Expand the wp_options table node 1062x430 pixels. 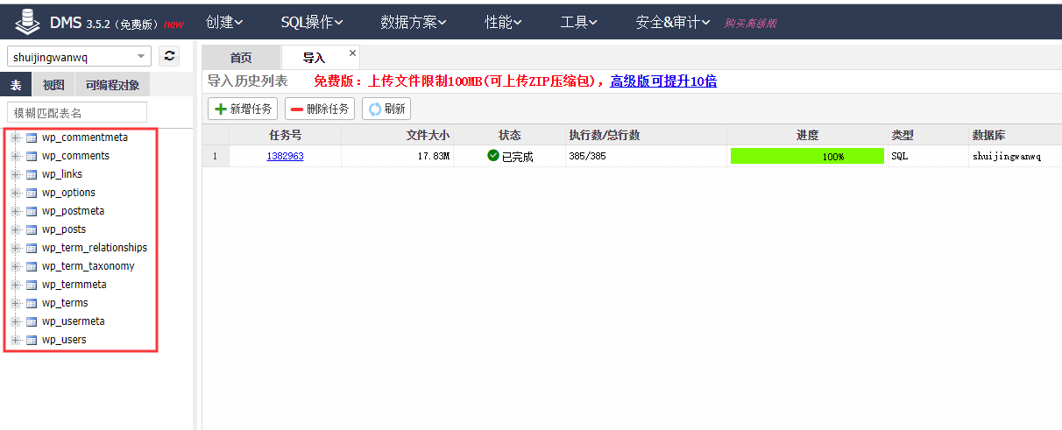click(x=16, y=193)
